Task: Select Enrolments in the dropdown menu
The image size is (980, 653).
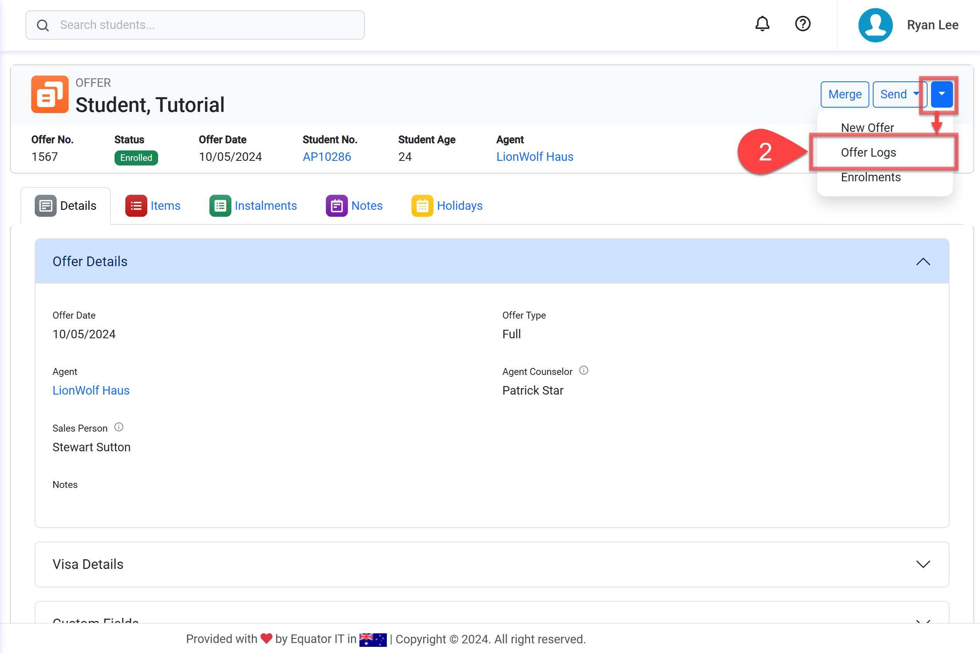Action: pos(870,177)
